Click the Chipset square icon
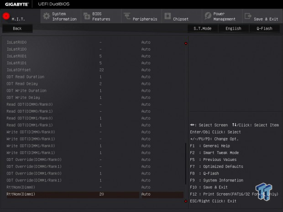This screenshot has width=283, height=212. click(168, 16)
